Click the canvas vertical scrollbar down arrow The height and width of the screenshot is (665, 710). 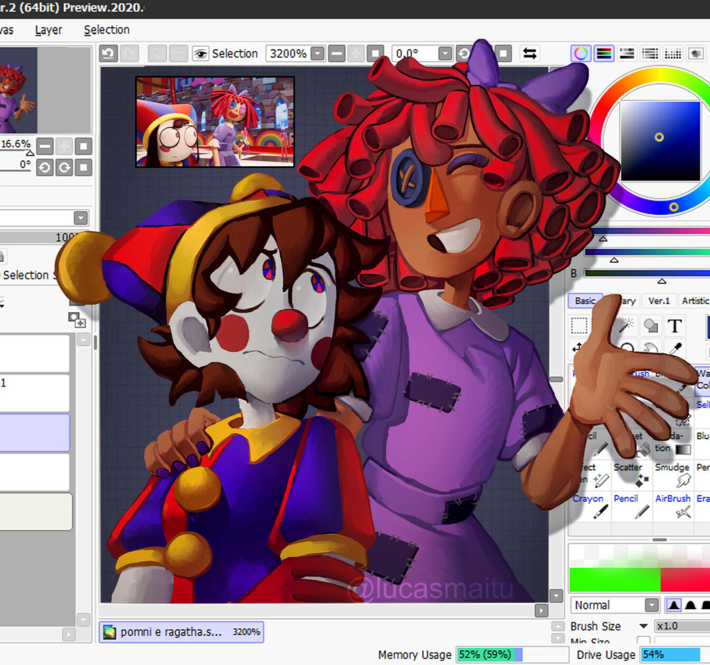click(x=556, y=596)
